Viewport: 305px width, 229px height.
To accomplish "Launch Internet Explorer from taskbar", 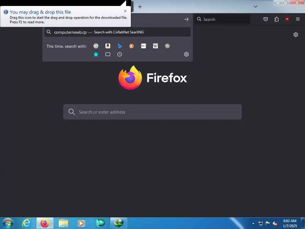I will click(27, 223).
